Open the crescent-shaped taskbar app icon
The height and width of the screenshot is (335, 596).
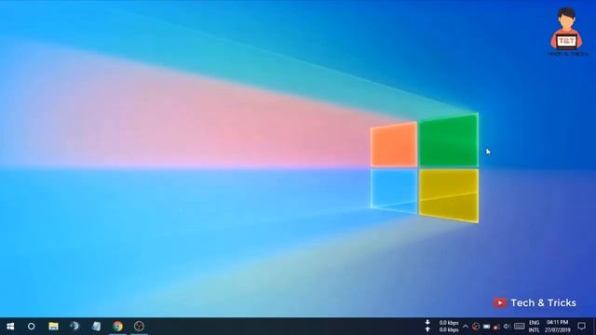(x=74, y=327)
